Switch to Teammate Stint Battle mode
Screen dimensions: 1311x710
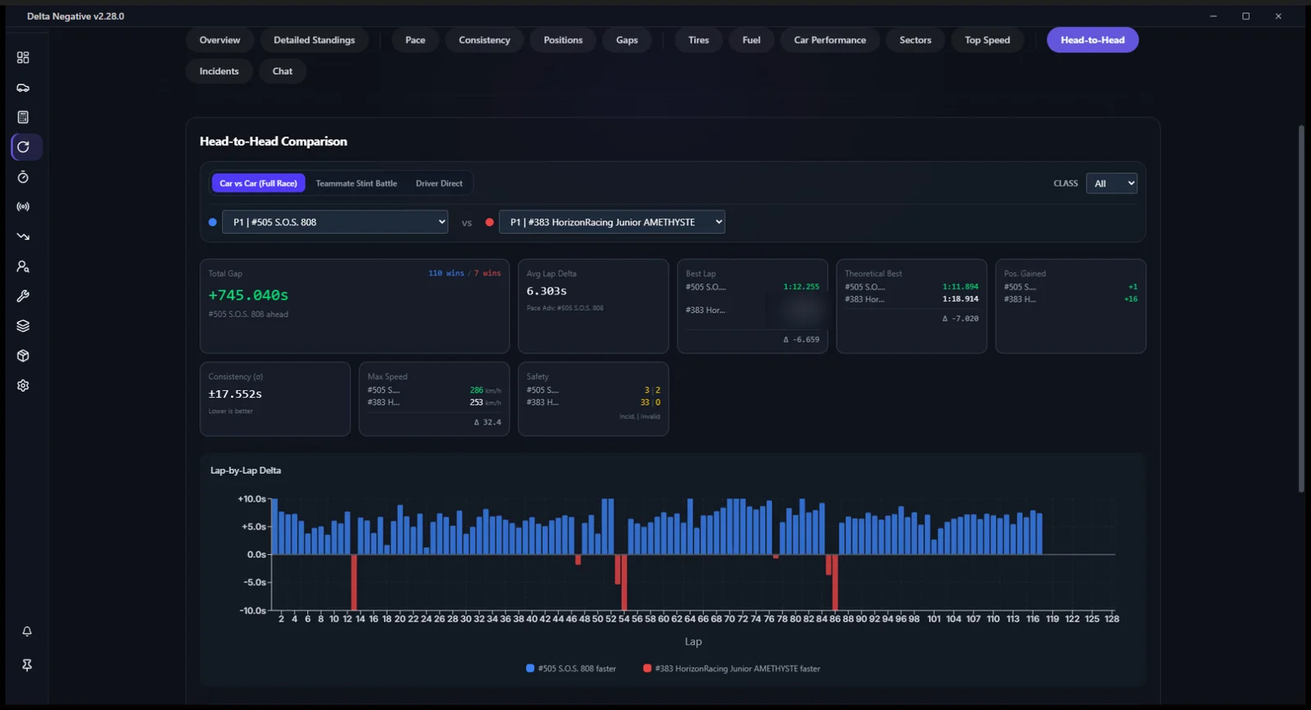[x=356, y=184]
